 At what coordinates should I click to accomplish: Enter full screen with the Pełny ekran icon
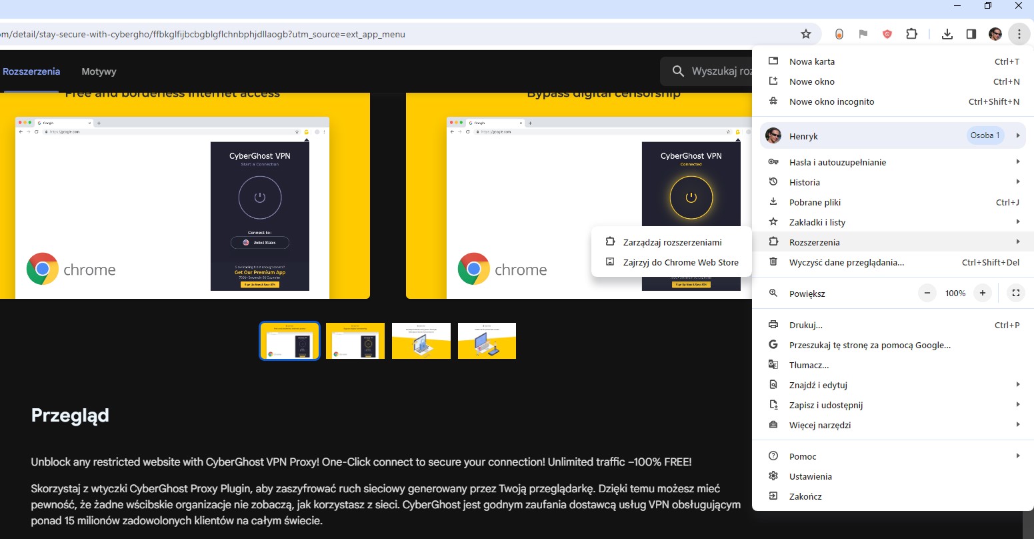[x=1015, y=293]
